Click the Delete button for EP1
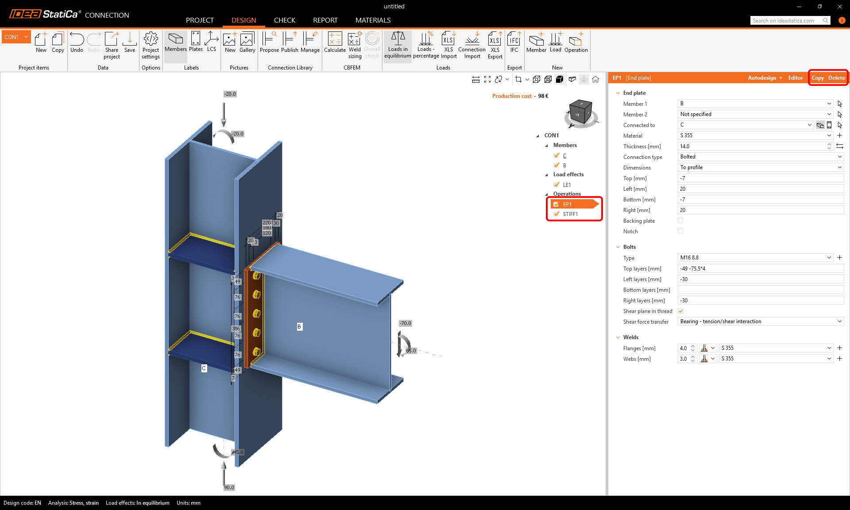The height and width of the screenshot is (510, 850). coord(836,78)
